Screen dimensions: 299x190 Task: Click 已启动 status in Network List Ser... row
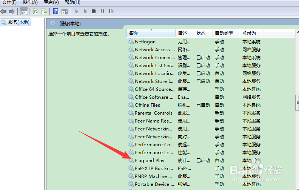[x=203, y=65]
